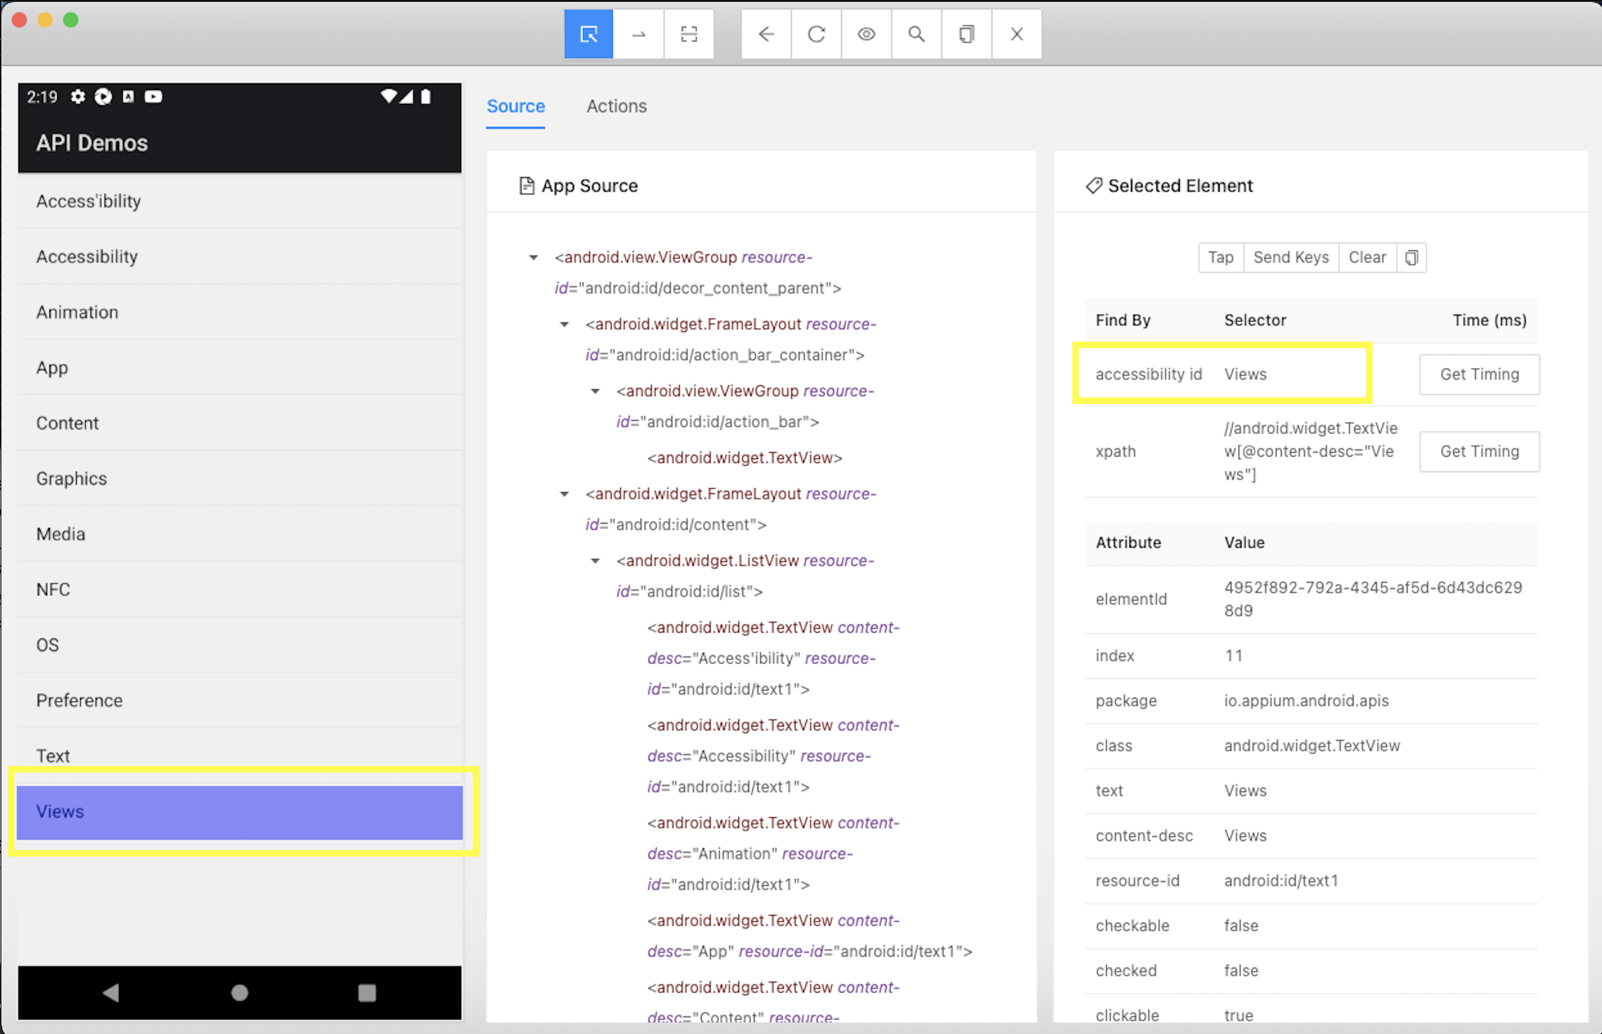Viewport: 1602px width, 1034px height.
Task: Collapse the android:id/list ListView node
Action: (595, 561)
